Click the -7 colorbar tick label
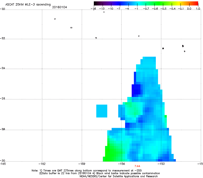Screen dimensions: 203x178 [x=119, y=9]
